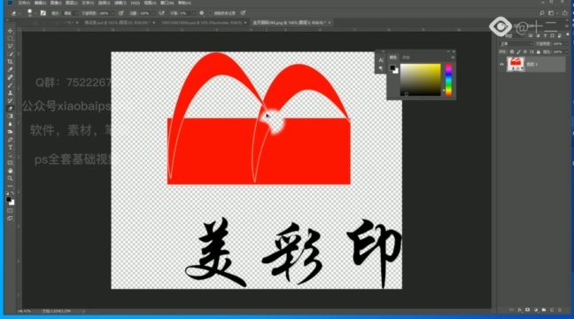Pick the Eyedropper tool
The width and height of the screenshot is (574, 319).
[x=11, y=70]
